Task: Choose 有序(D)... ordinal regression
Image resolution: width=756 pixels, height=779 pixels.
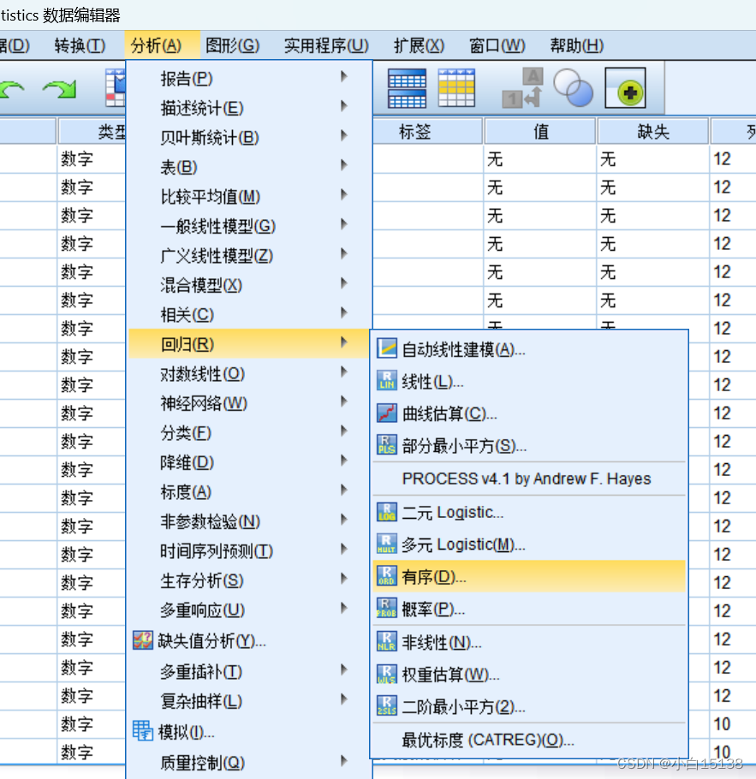Action: (x=529, y=576)
